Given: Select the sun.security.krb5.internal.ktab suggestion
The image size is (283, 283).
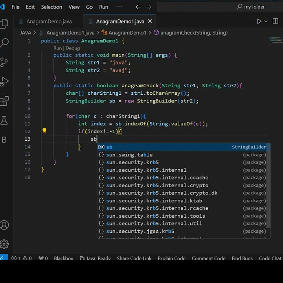Looking at the screenshot, I should [x=182, y=200].
